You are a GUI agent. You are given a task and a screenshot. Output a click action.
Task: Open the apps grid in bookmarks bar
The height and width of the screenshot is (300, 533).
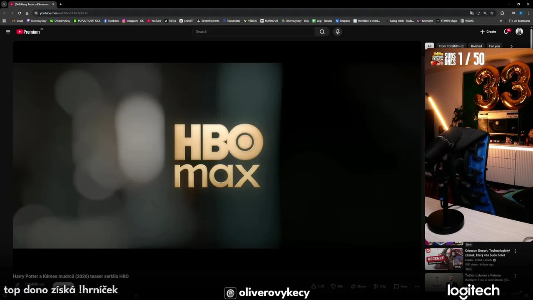click(x=4, y=20)
